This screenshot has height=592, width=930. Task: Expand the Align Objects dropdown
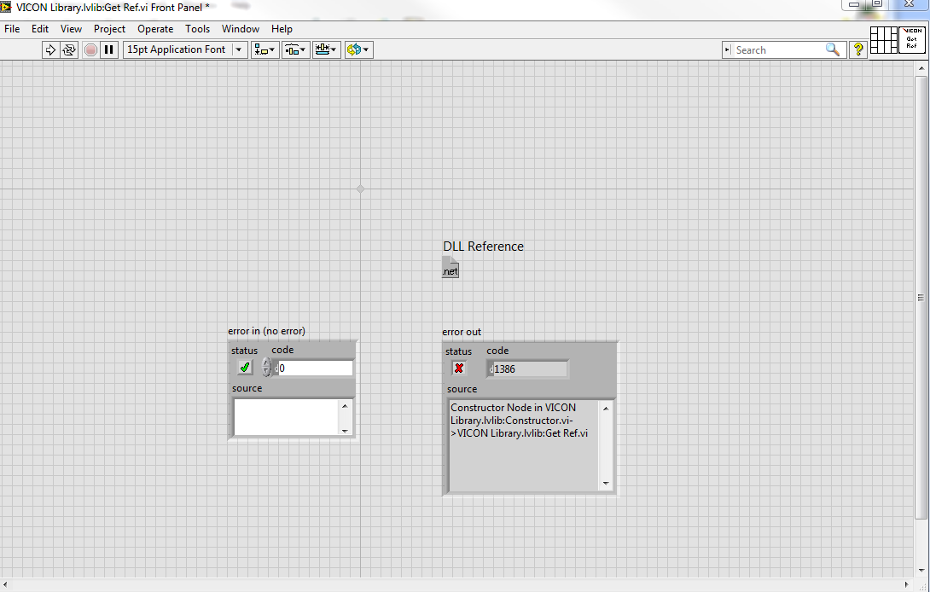coord(264,49)
